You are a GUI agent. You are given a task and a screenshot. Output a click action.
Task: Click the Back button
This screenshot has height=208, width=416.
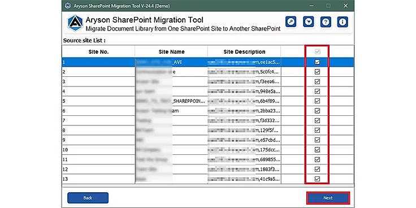[88, 198]
